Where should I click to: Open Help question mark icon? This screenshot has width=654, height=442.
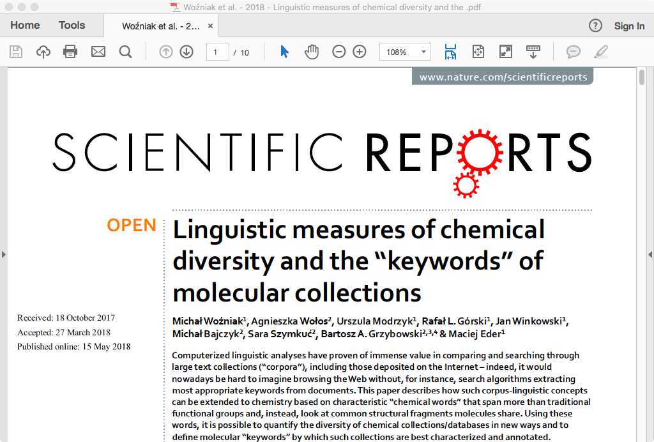point(595,26)
